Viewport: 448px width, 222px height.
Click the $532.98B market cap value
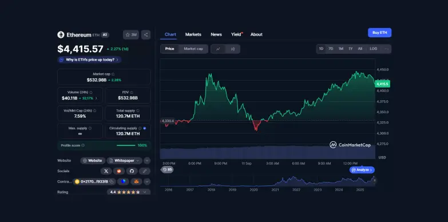(x=97, y=80)
